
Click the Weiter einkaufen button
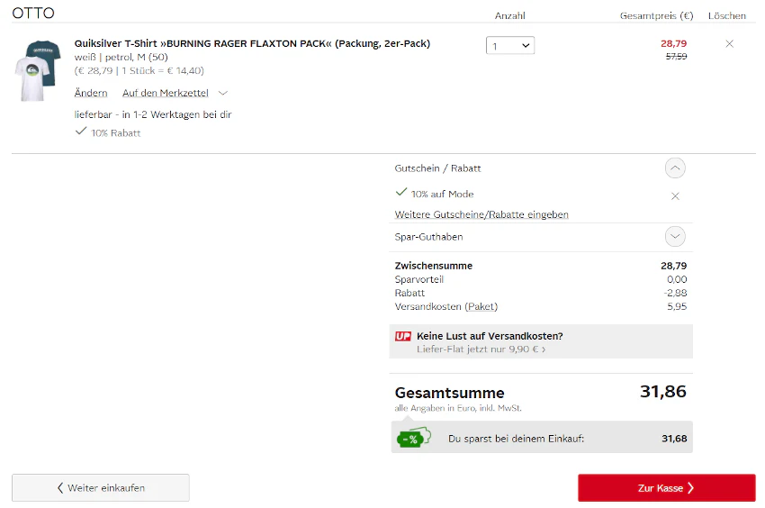click(101, 487)
